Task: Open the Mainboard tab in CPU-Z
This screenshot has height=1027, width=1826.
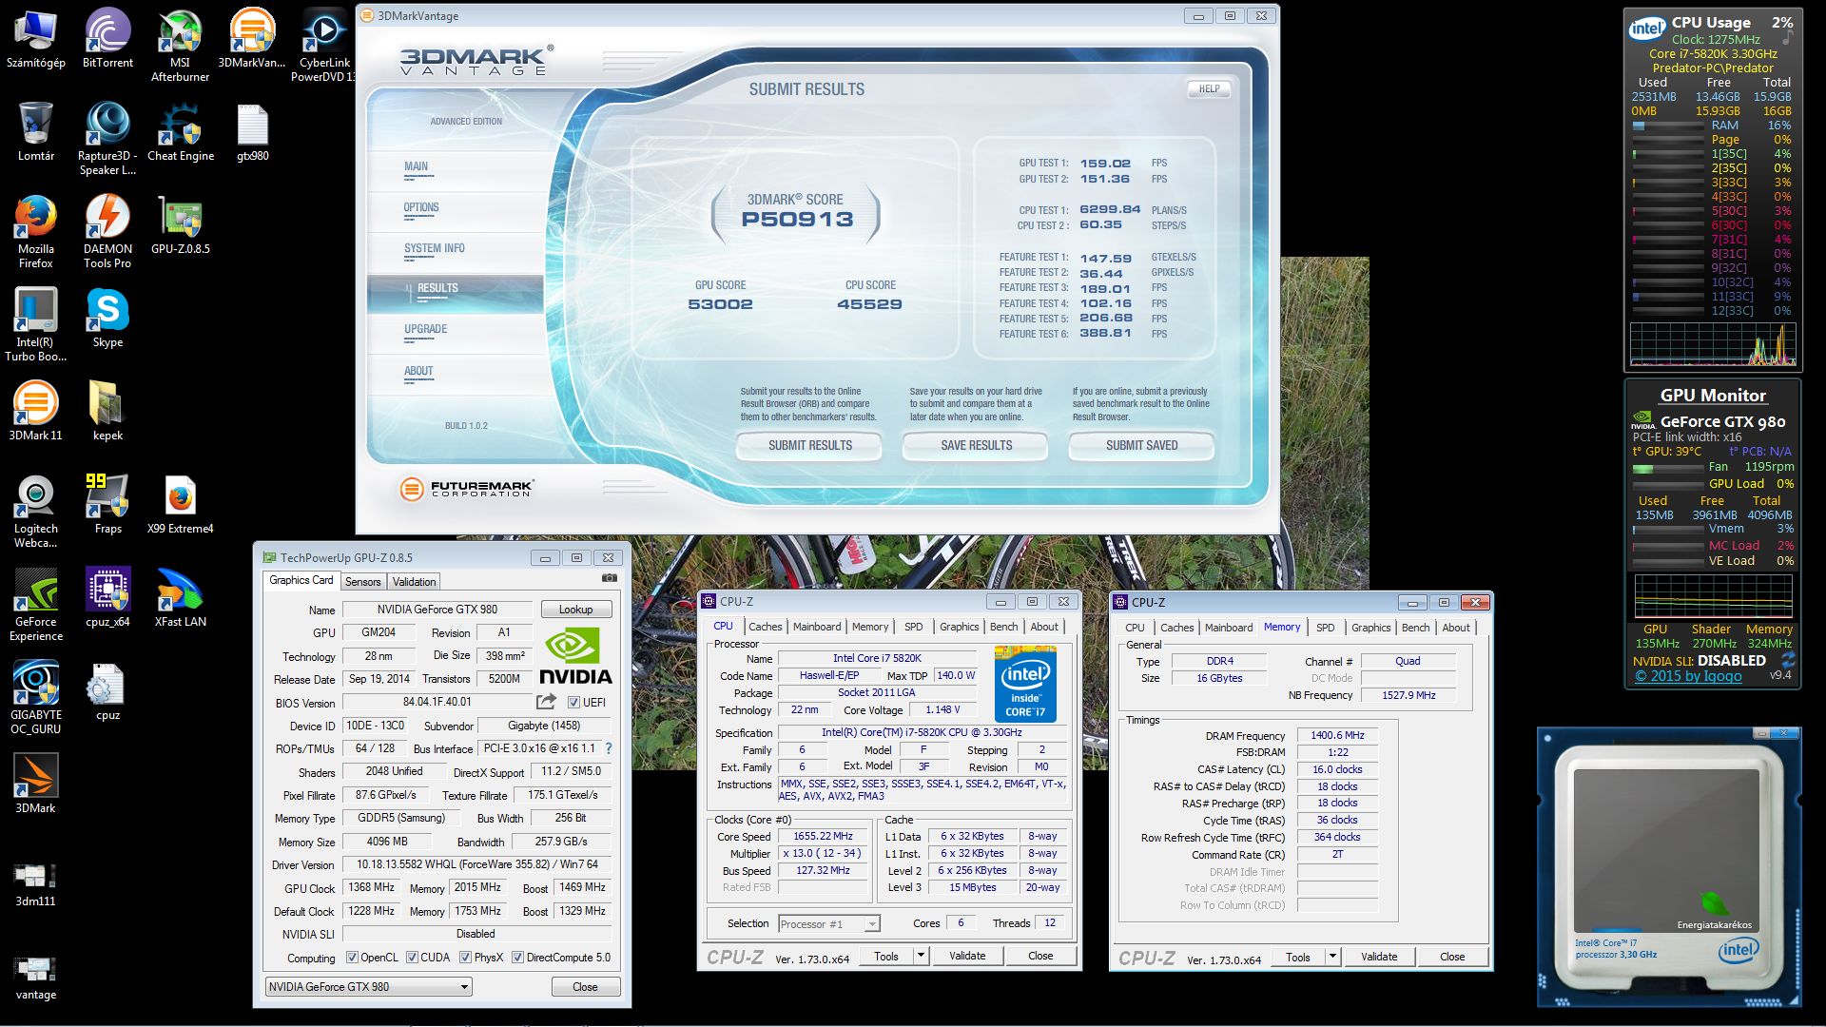Action: [817, 627]
